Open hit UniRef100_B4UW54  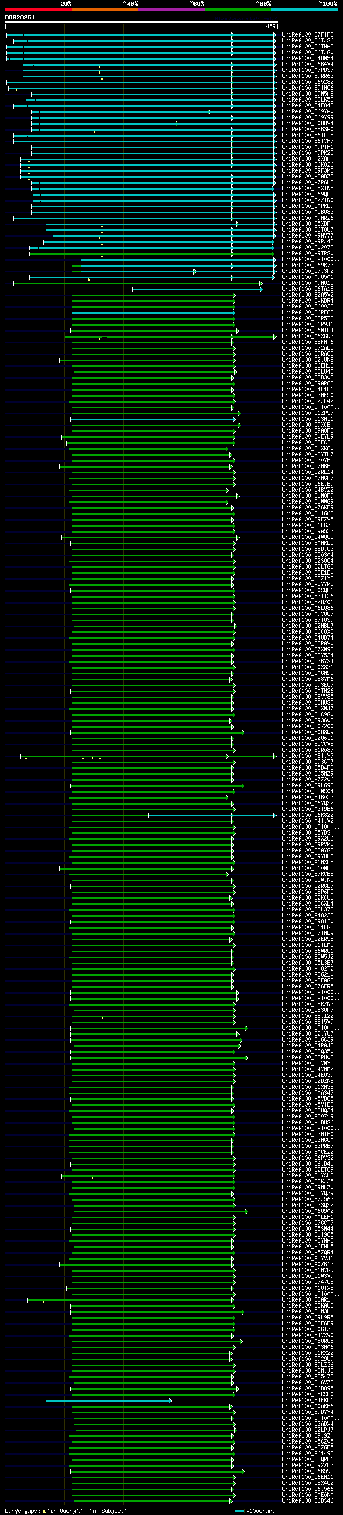(x=308, y=58)
